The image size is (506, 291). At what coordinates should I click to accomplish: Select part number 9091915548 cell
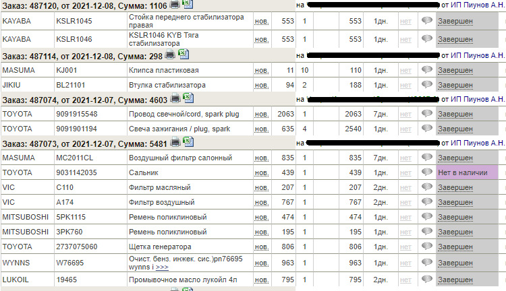pyautogui.click(x=90, y=114)
